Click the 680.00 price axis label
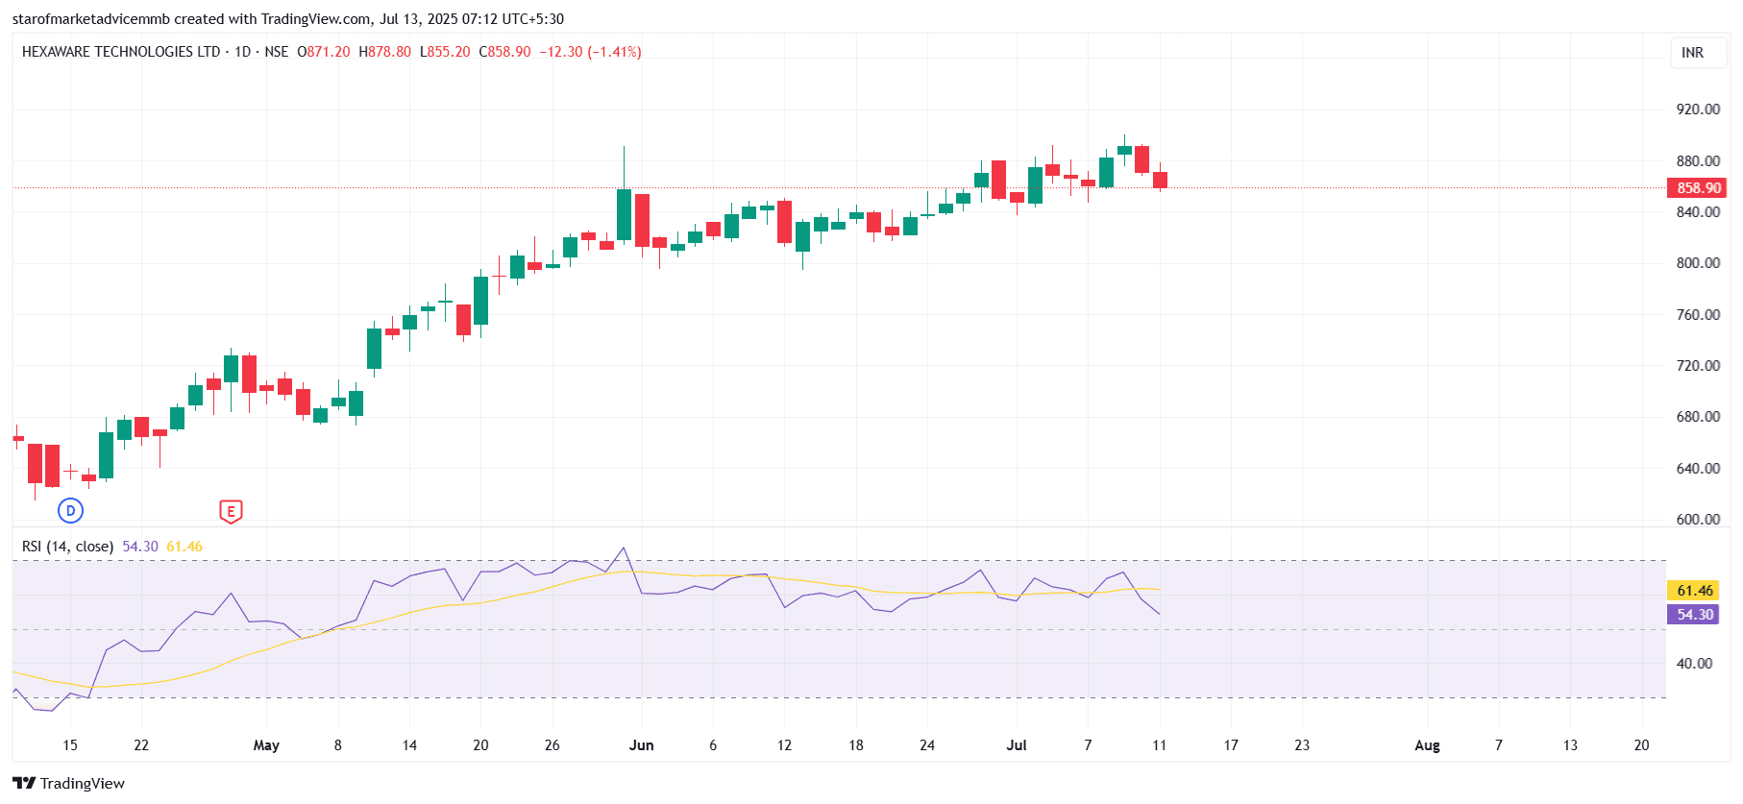This screenshot has width=1743, height=804. 1698,417
